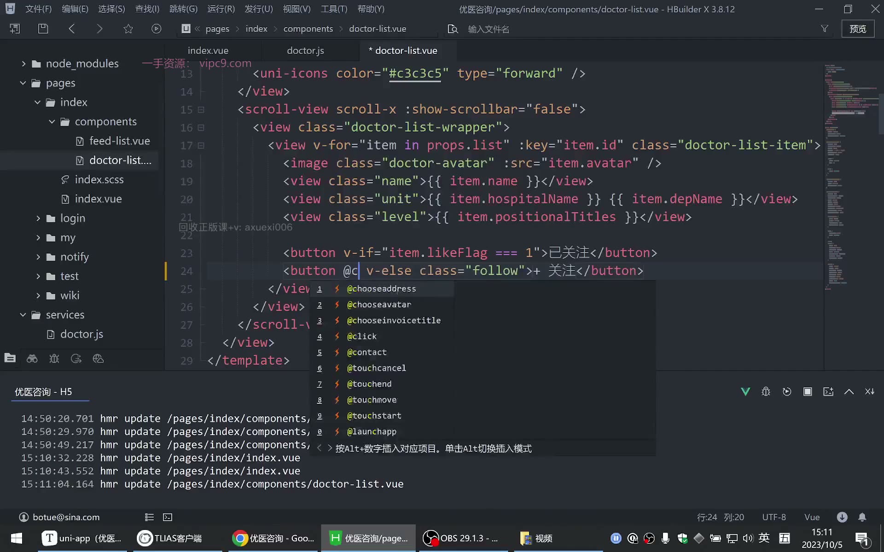Viewport: 884px width, 552px height.
Task: Fold code block at line 16
Action: point(201,127)
